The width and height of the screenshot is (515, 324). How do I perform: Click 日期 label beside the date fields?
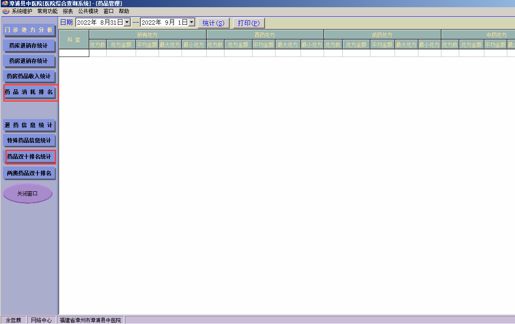[x=67, y=23]
